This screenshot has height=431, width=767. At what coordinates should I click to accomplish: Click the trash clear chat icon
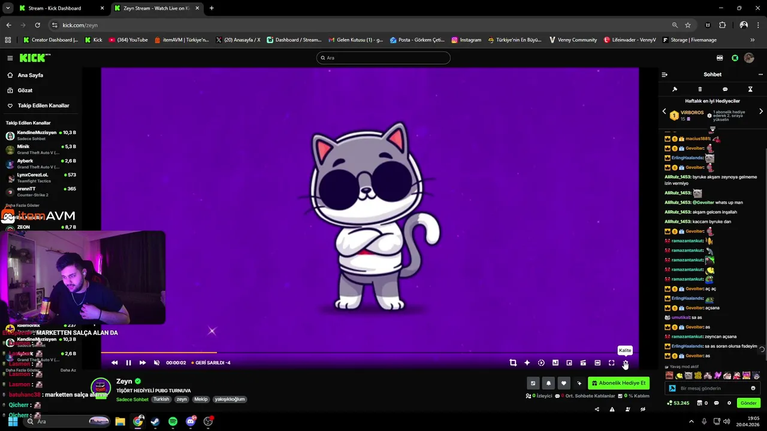[700, 89]
